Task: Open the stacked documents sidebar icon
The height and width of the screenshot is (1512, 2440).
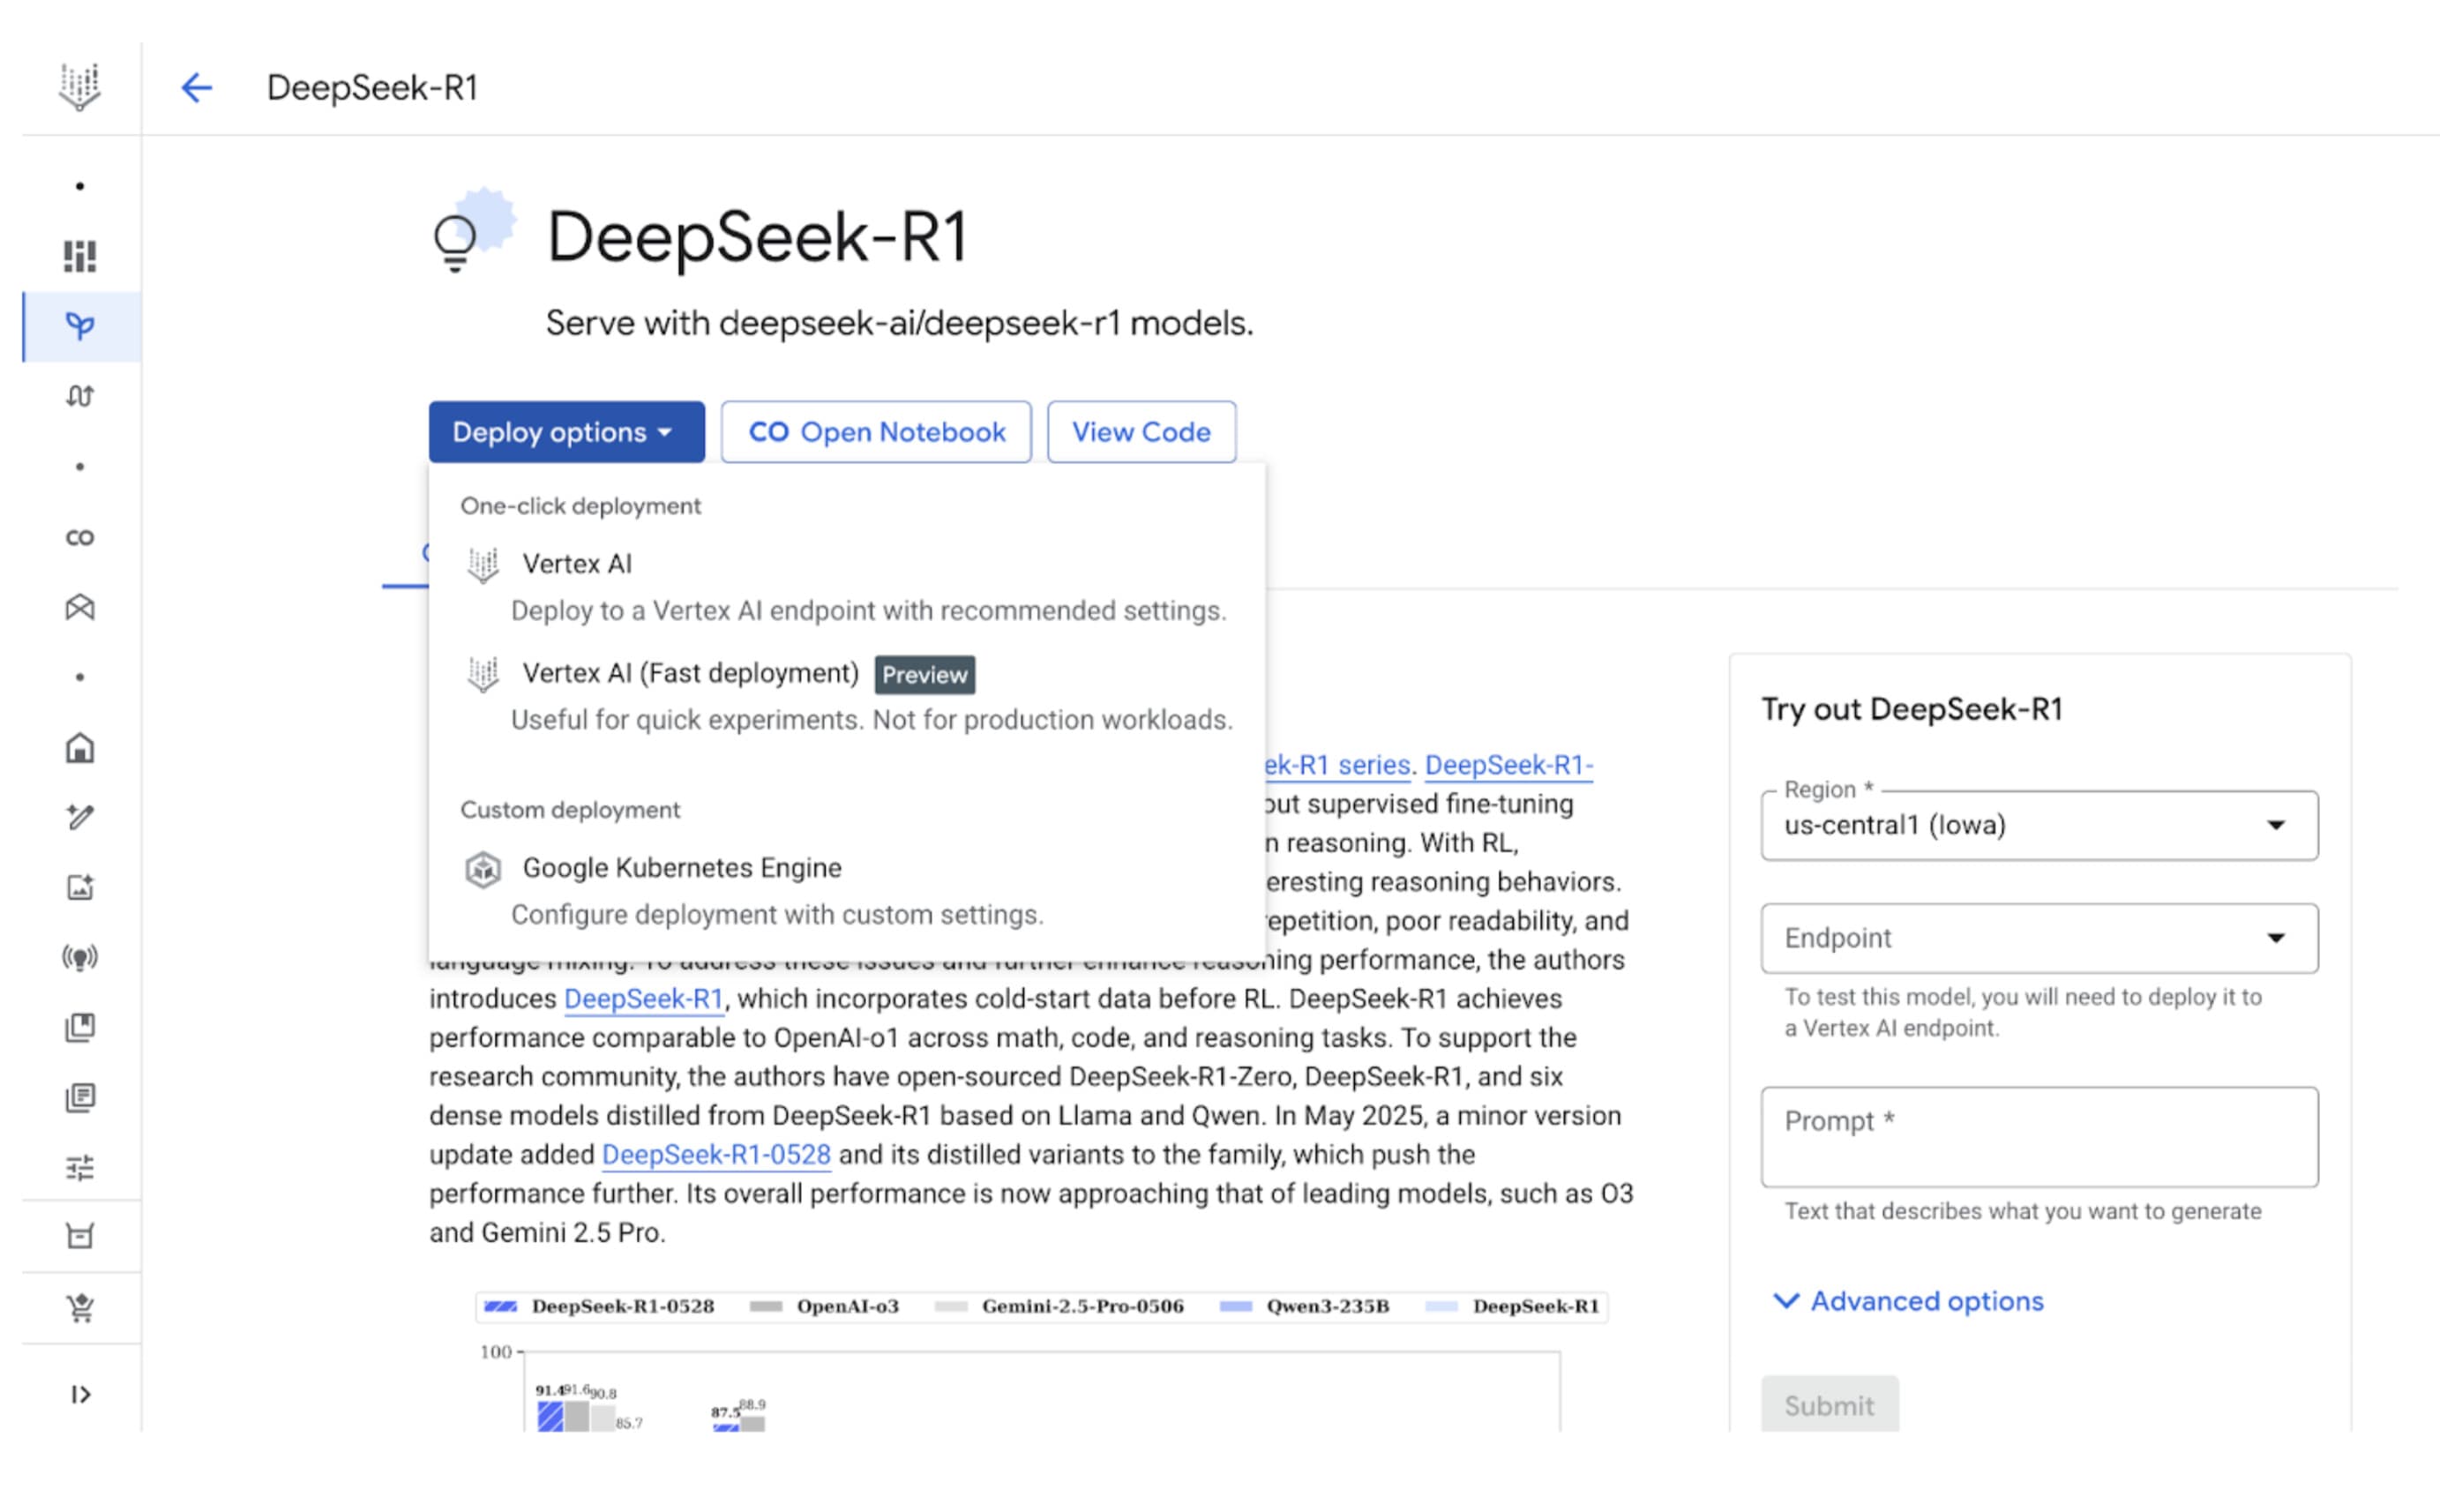Action: (80, 1097)
